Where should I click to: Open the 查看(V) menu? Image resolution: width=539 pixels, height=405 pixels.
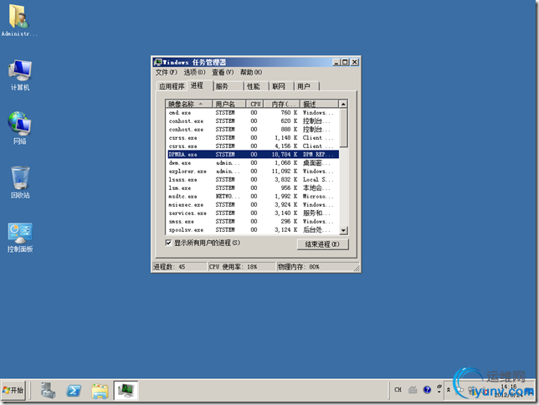click(223, 72)
